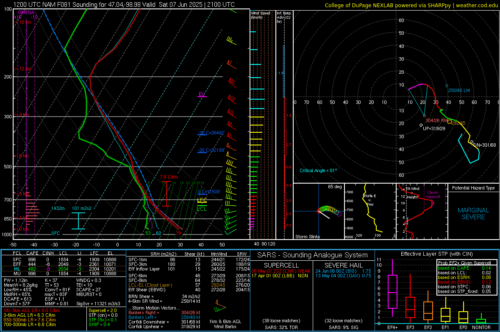This screenshot has height=332, width=500.
Task: Click the 17 Apr 01 00Z (LBB) NON match
Action: (280, 276)
